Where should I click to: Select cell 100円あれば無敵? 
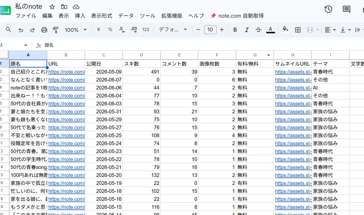28,175
